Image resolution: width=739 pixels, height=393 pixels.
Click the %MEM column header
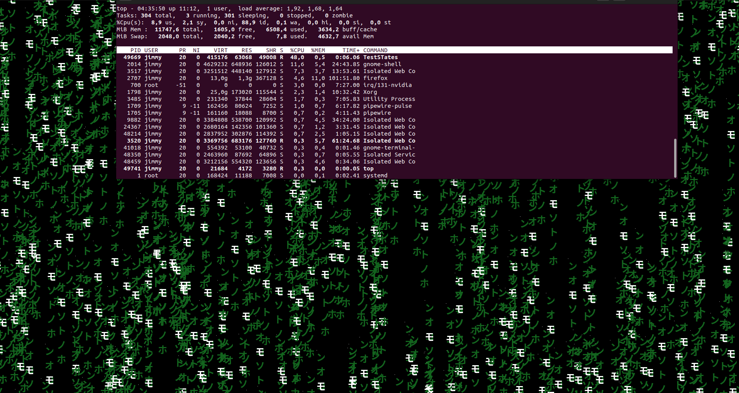coord(318,50)
